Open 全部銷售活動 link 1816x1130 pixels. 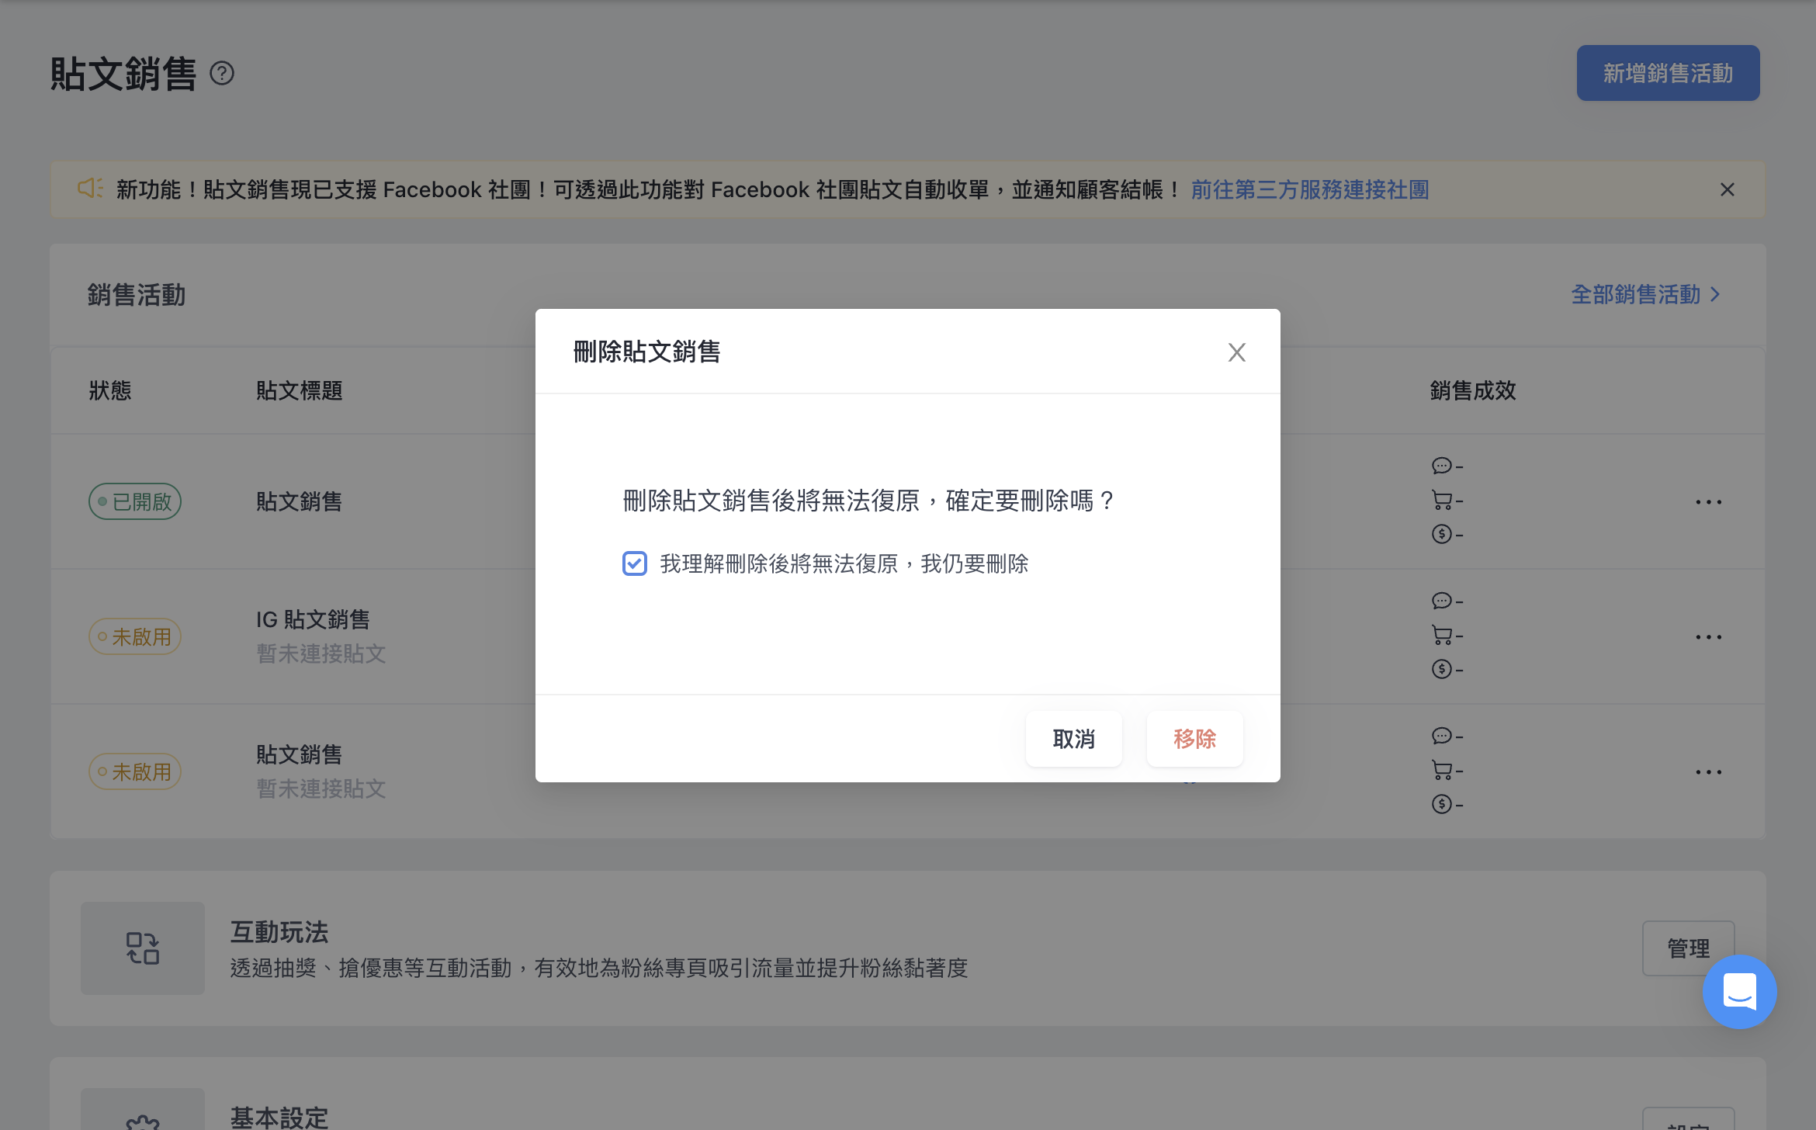[x=1645, y=295]
